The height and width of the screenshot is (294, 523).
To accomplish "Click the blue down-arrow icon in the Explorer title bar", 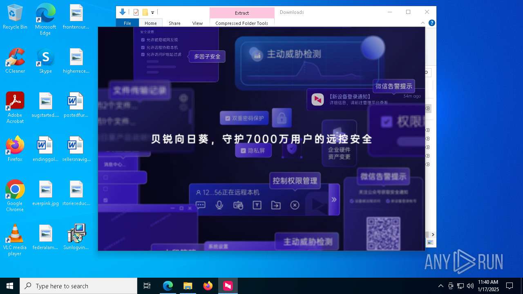I will tap(122, 12).
